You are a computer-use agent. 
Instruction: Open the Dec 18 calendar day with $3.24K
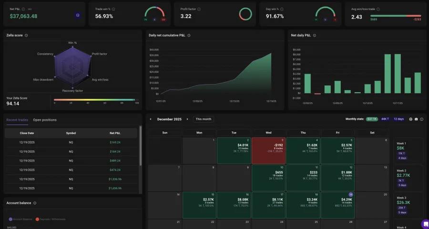(x=303, y=205)
